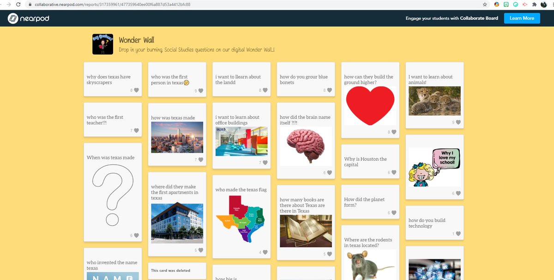The width and height of the screenshot is (554, 280).
Task: Heart the 'i want to llearn about the landd' card
Action: click(x=265, y=90)
